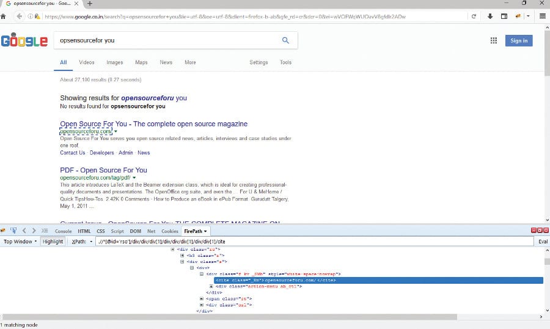Switch to the Firebug Console tab
Image resolution: width=550 pixels, height=329 pixels.
[64, 231]
